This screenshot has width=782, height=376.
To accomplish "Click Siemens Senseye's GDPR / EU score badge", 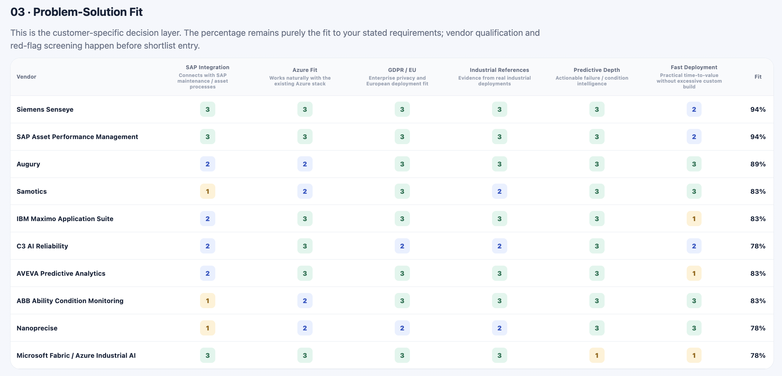I will [402, 109].
